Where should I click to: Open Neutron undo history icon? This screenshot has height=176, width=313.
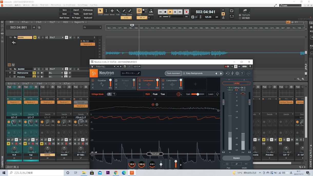tap(228, 73)
